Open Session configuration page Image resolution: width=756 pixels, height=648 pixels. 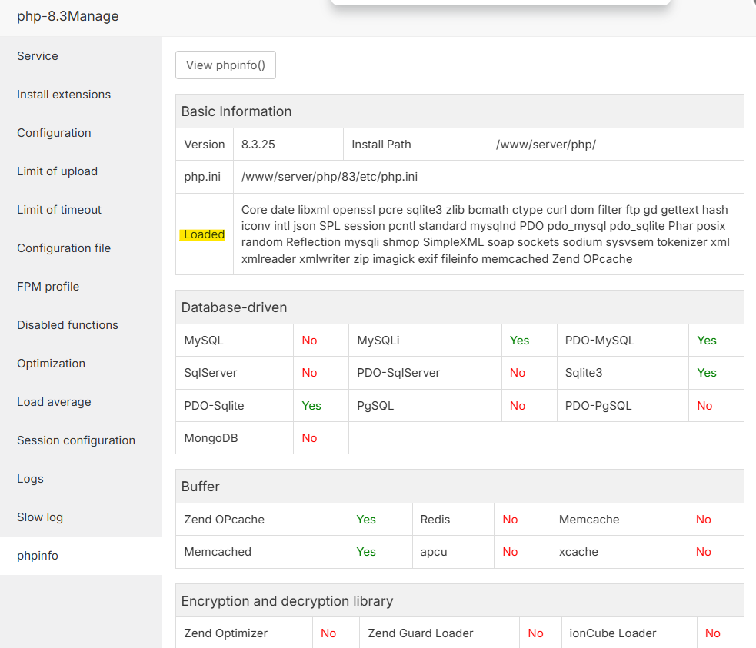coord(76,440)
